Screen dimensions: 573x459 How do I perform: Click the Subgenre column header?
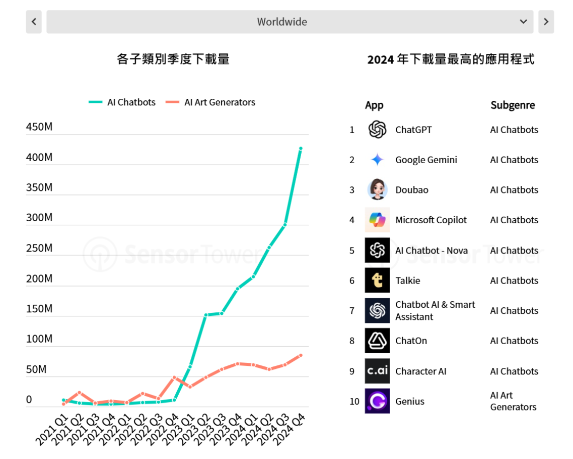(x=513, y=105)
